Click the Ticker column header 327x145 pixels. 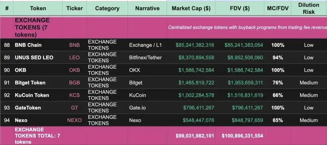[74, 8]
